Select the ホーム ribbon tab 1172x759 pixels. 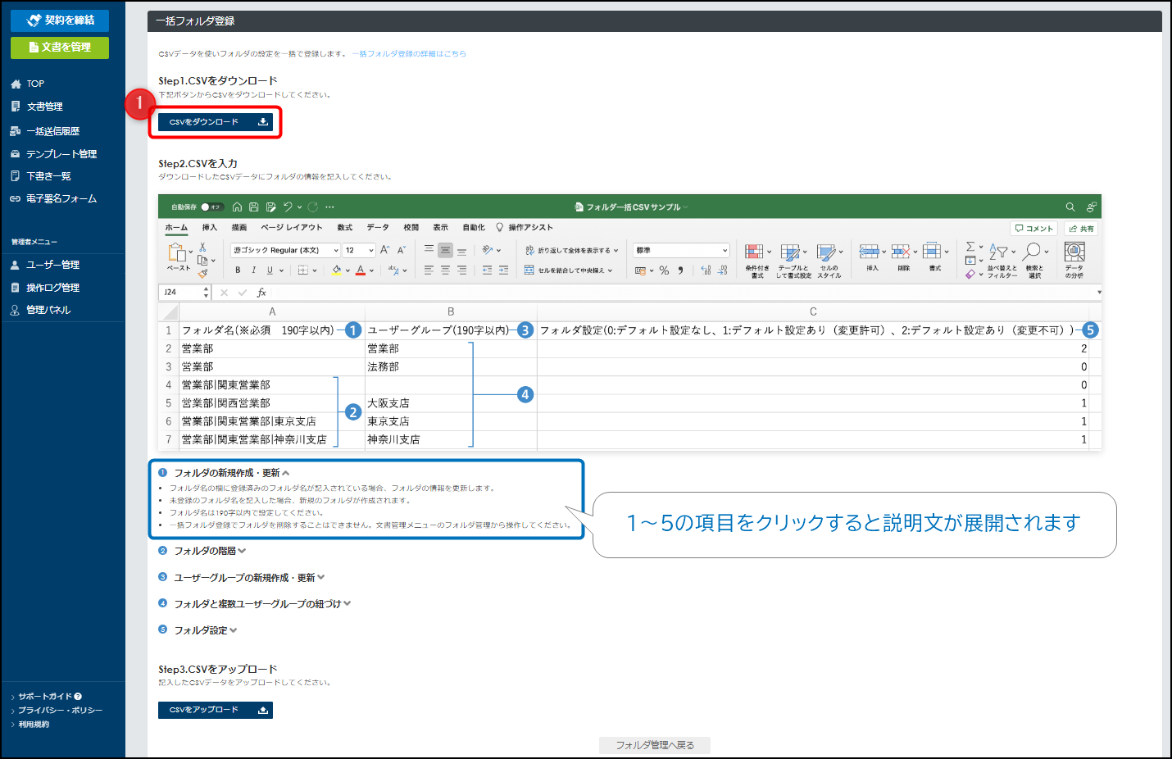tap(176, 228)
